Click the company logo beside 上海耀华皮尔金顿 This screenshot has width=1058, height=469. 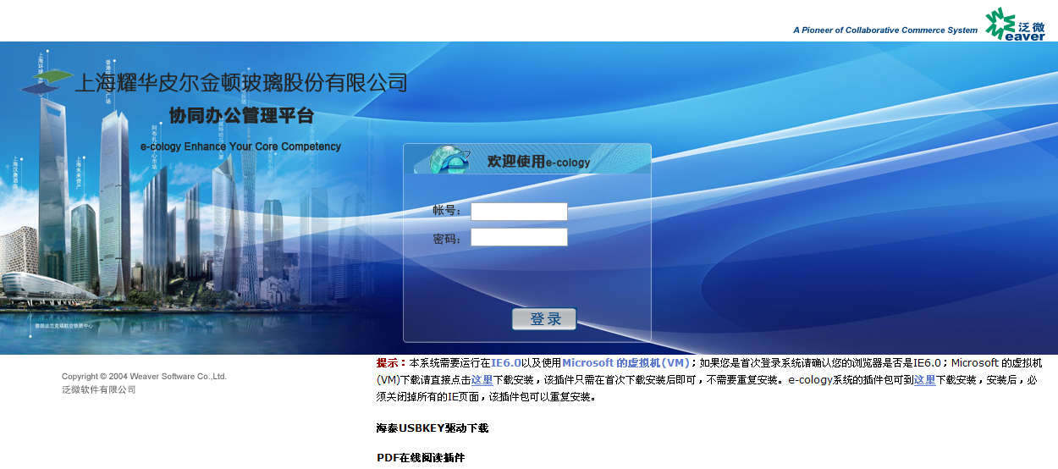pos(47,82)
